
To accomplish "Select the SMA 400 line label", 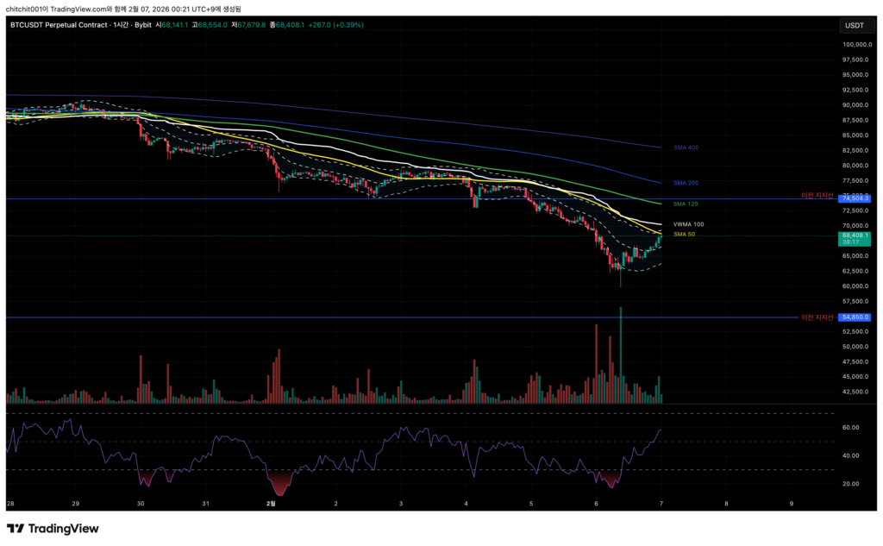I will (686, 147).
